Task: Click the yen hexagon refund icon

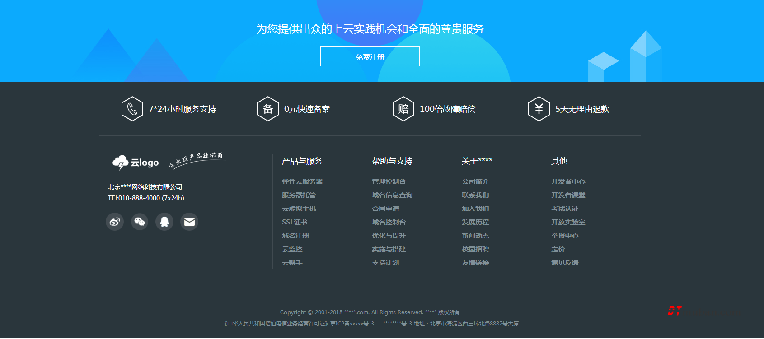Action: [539, 109]
